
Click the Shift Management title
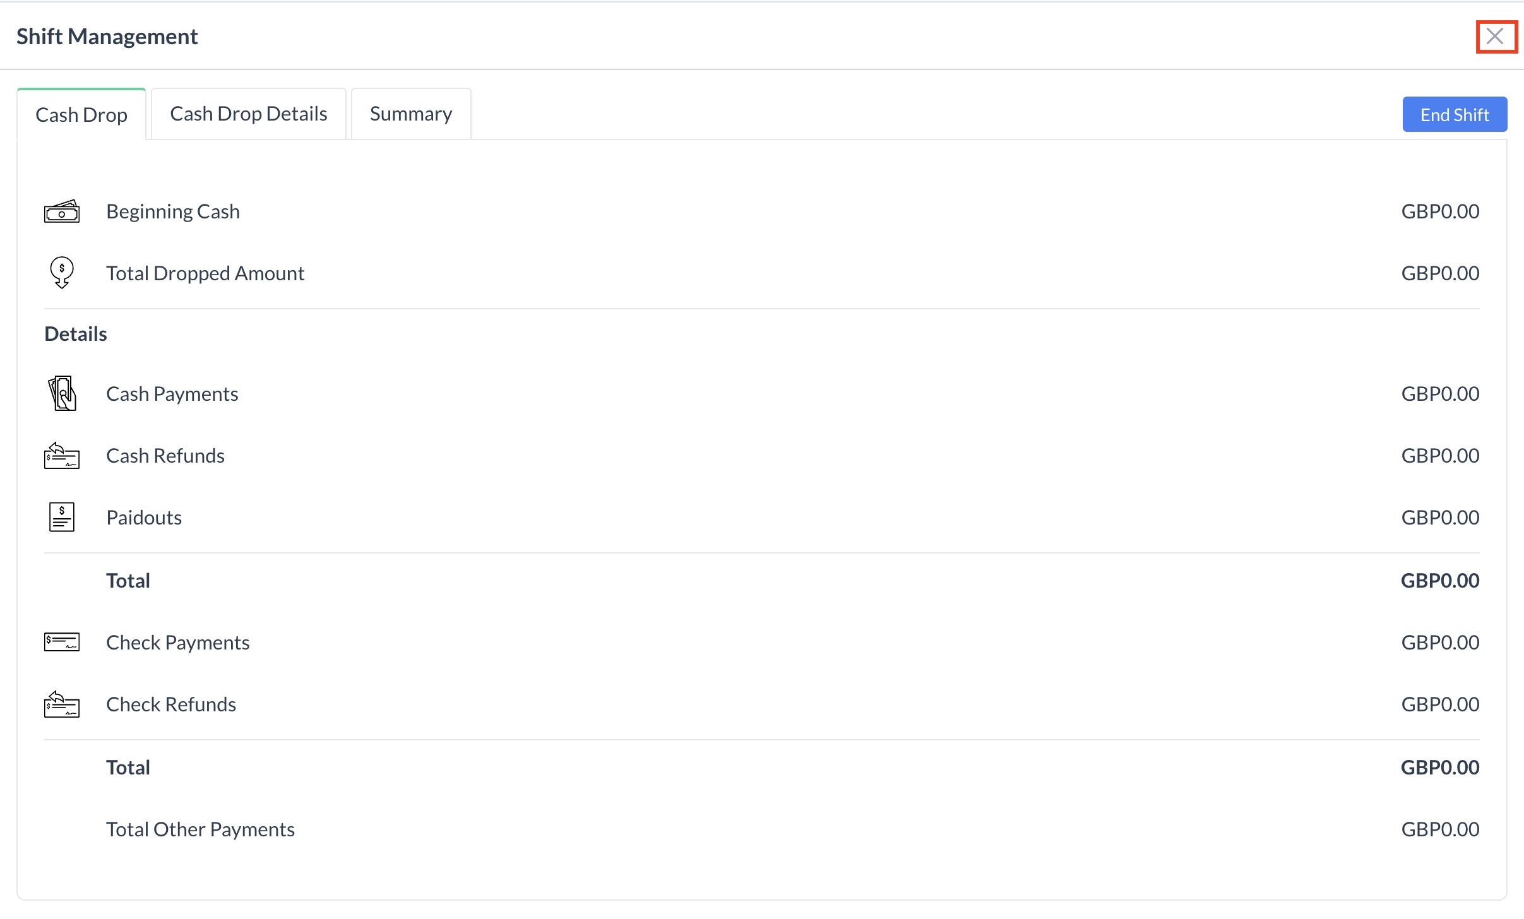point(107,37)
